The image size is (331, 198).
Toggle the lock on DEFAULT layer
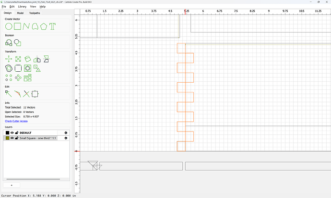tap(17, 133)
